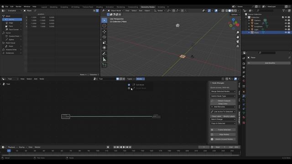Viewport: 292px width, 164px height.
Task: Toggle the Sculpt Mode checkbox
Action: click(x=129, y=88)
